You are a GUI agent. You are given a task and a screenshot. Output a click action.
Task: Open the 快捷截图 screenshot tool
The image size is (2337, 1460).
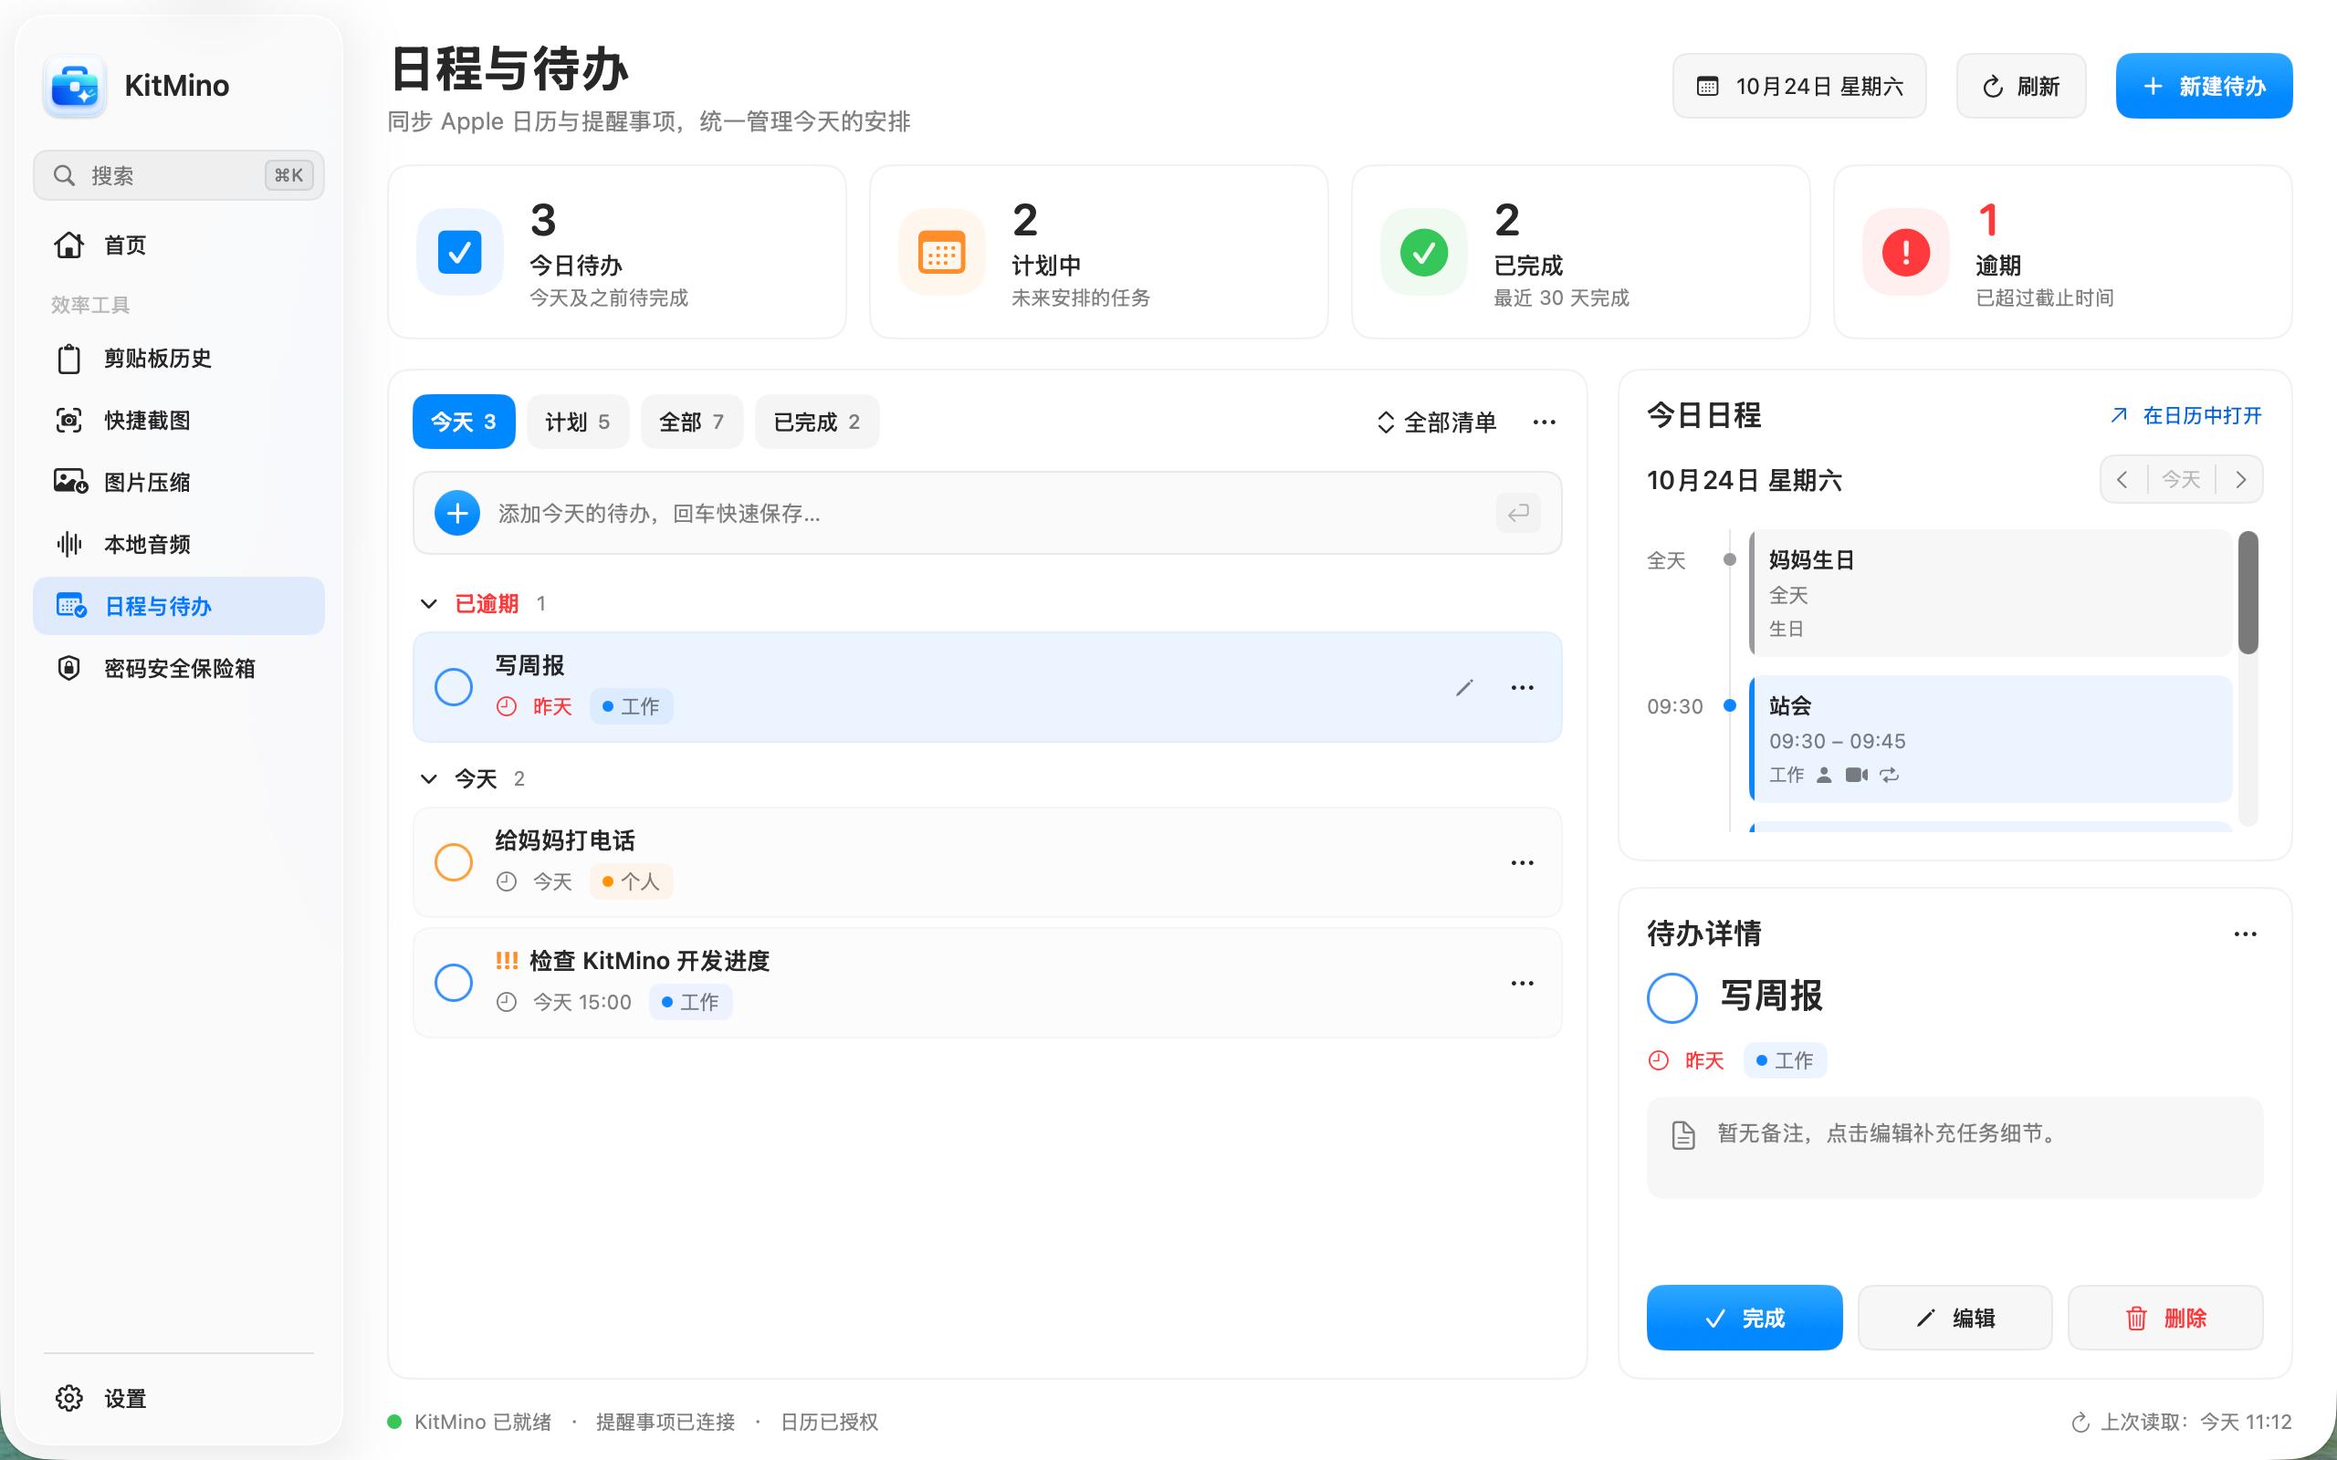[179, 420]
